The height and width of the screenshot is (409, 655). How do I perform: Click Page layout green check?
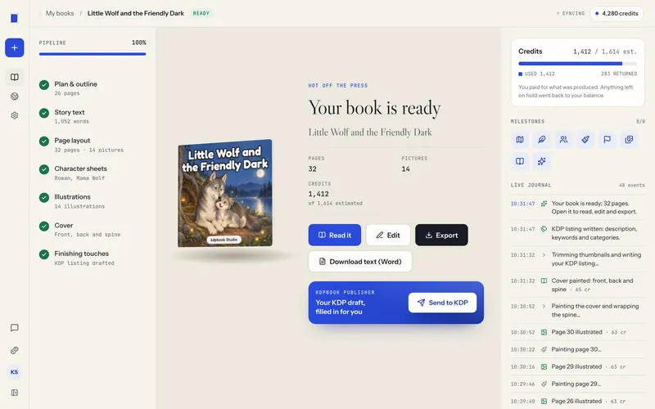[44, 141]
